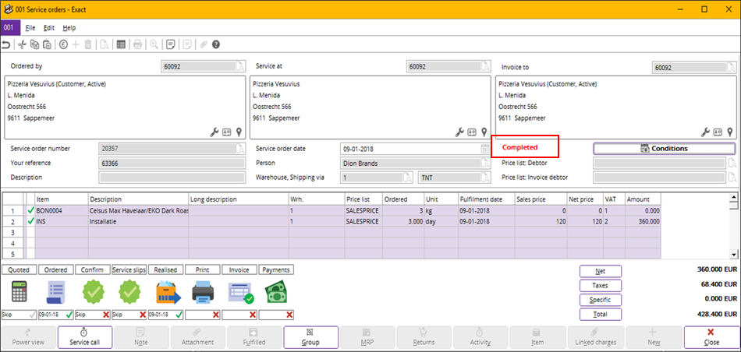Click the Realised stage button

(166, 270)
